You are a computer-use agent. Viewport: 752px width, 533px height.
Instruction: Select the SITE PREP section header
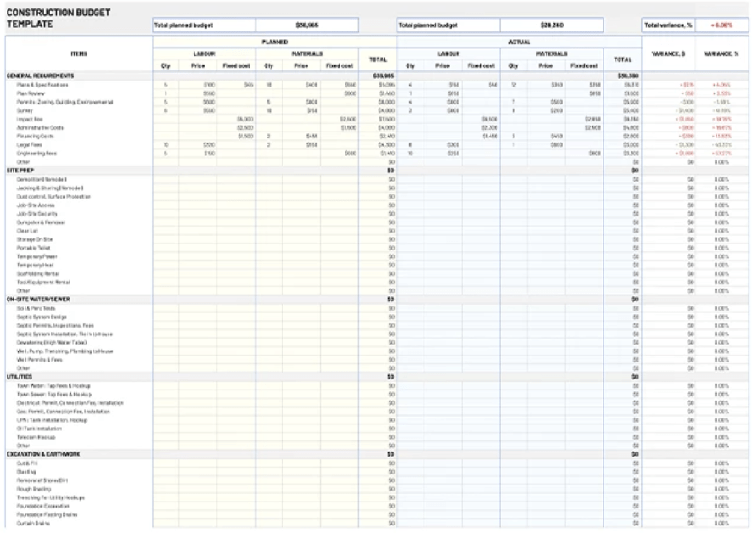[20, 171]
